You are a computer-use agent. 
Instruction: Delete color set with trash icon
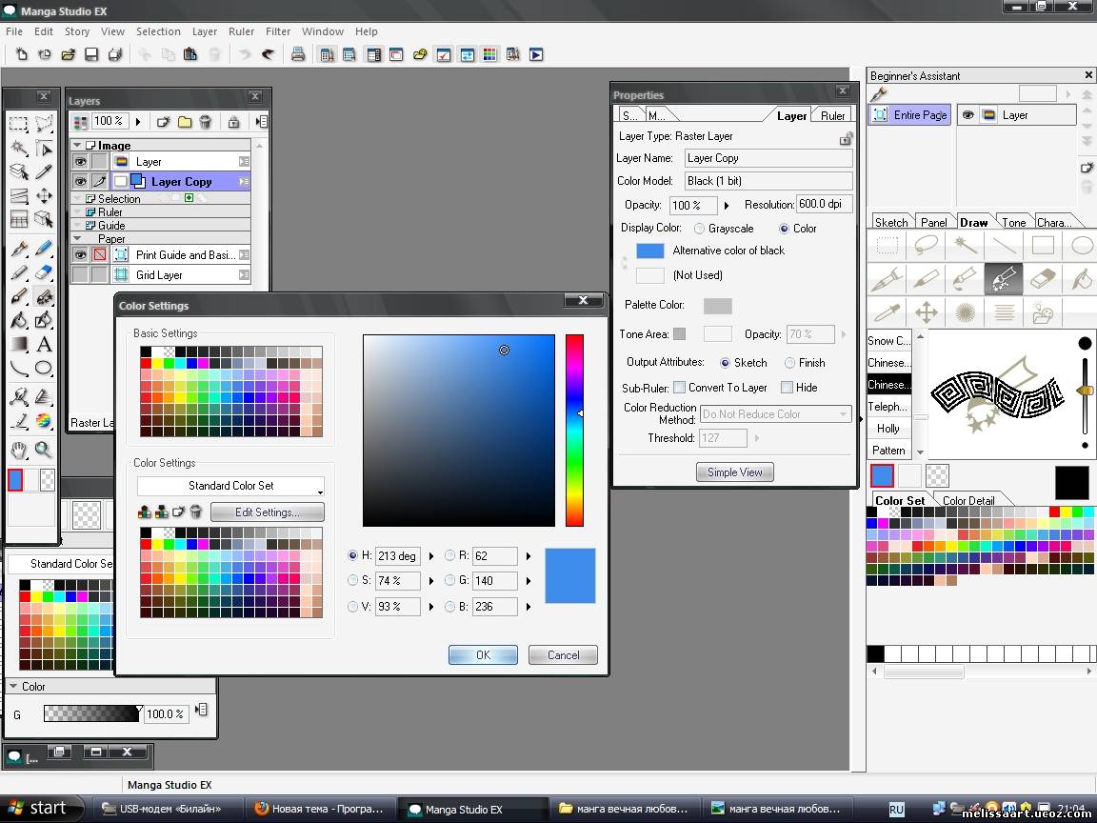click(x=196, y=512)
